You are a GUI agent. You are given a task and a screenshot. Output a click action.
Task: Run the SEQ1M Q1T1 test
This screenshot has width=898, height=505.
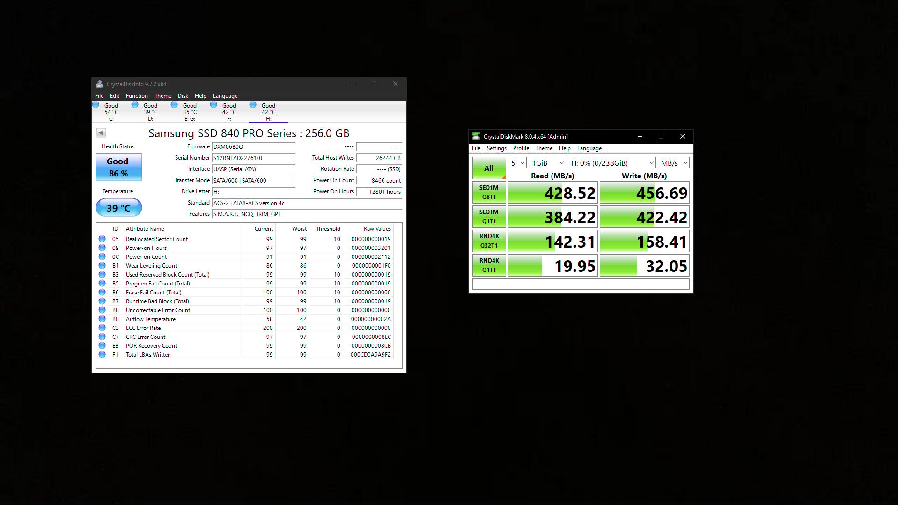click(x=489, y=217)
